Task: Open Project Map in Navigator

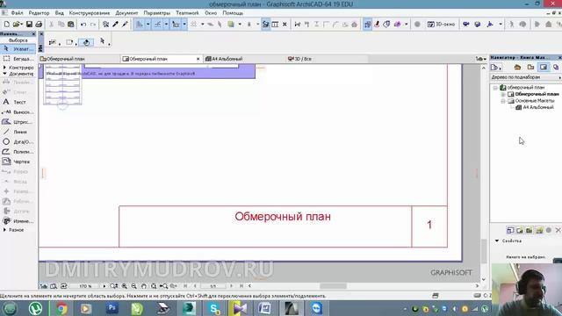Action: 517,67
